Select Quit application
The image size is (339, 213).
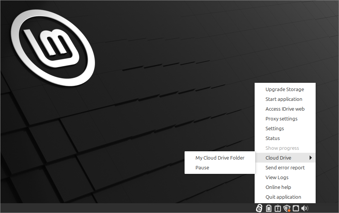(285, 197)
